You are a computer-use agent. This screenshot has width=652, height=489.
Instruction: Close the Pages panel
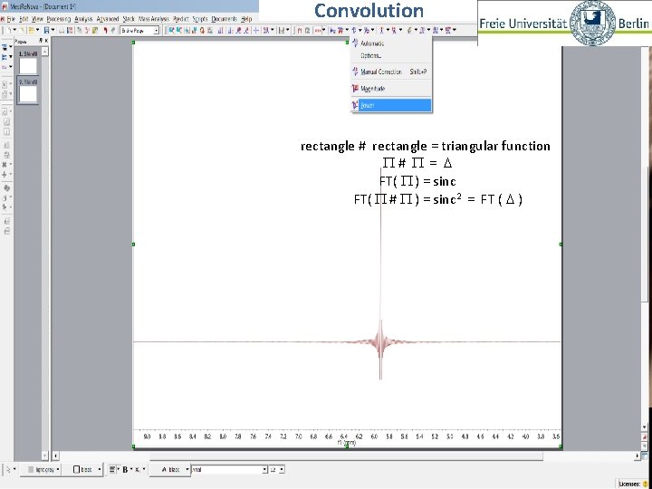(46, 41)
